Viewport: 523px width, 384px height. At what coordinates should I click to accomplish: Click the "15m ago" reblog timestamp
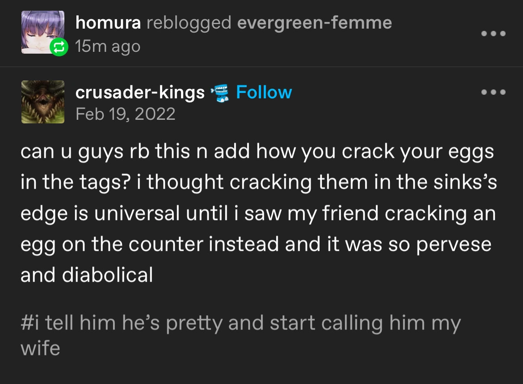tap(108, 46)
